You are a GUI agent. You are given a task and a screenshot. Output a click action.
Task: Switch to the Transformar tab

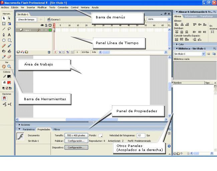tap(206, 16)
